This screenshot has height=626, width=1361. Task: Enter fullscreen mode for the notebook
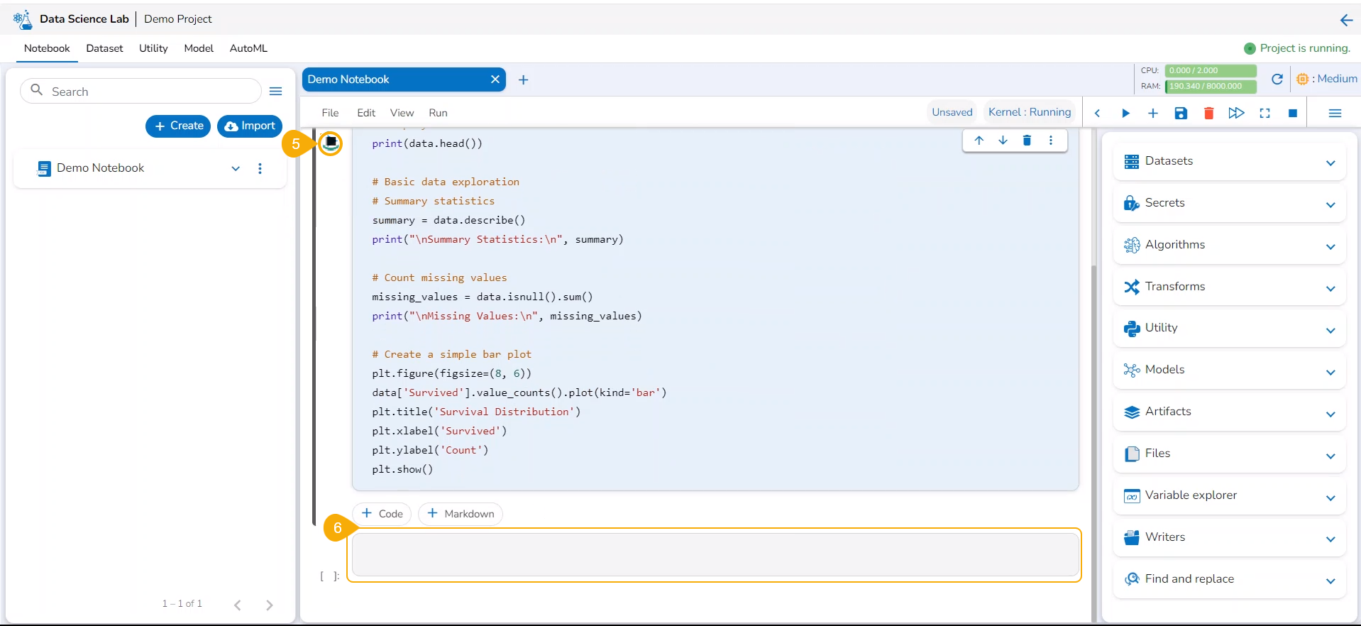[1264, 114]
